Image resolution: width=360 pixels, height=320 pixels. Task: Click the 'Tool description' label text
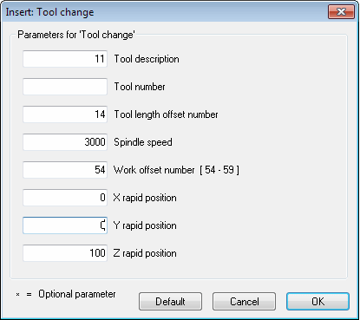147,59
